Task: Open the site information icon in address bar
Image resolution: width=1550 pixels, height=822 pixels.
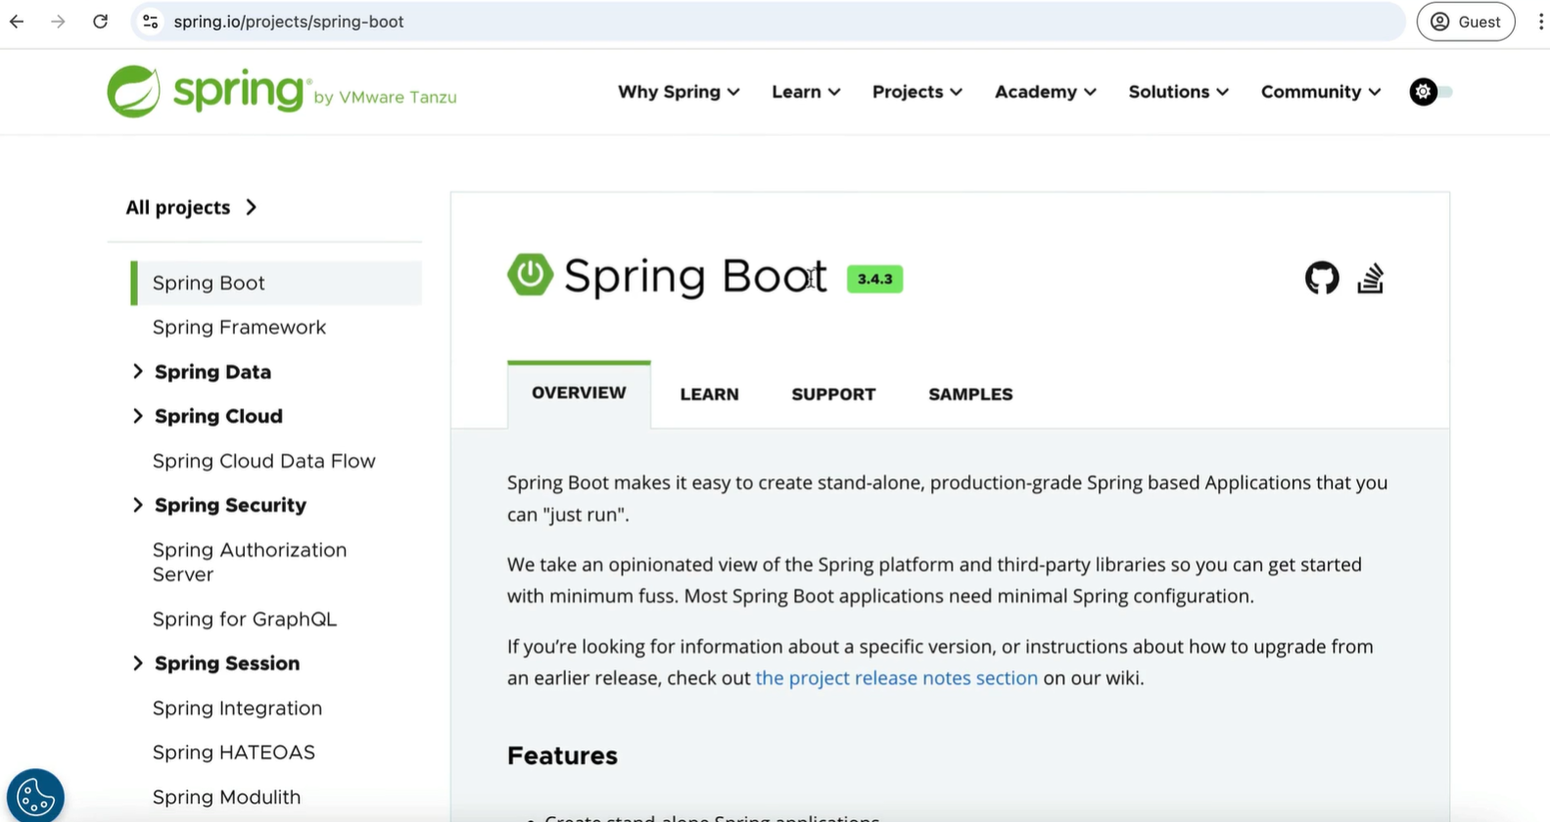Action: pyautogui.click(x=150, y=22)
